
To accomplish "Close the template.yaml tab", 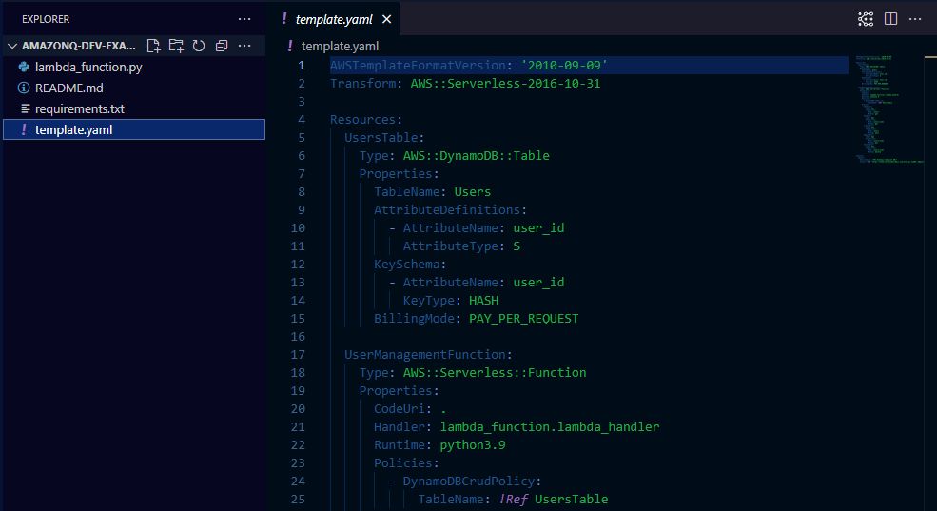I will [x=386, y=19].
